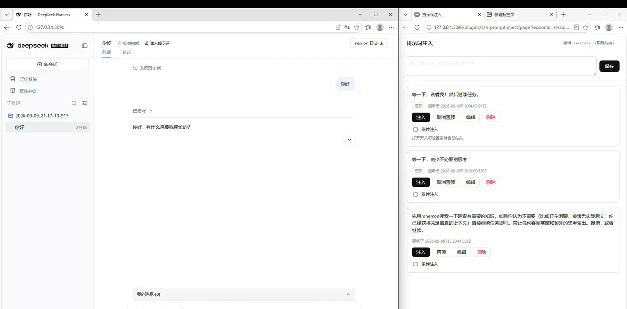Open favorites list in right browser window

[597, 27]
